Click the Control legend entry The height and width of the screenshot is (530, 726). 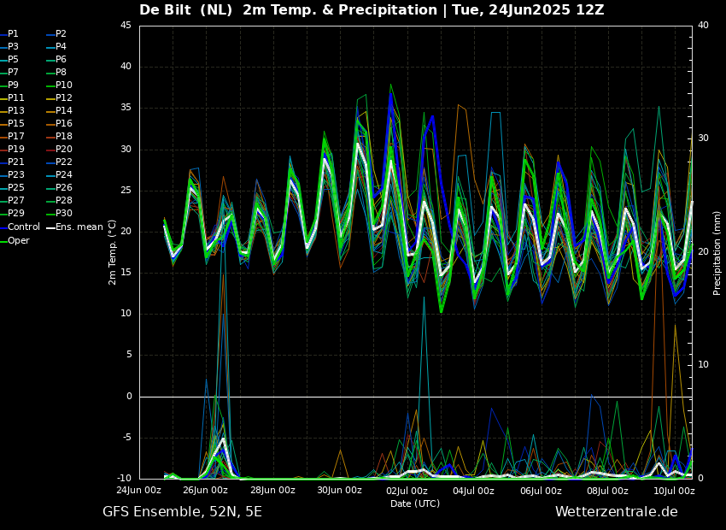(x=23, y=227)
